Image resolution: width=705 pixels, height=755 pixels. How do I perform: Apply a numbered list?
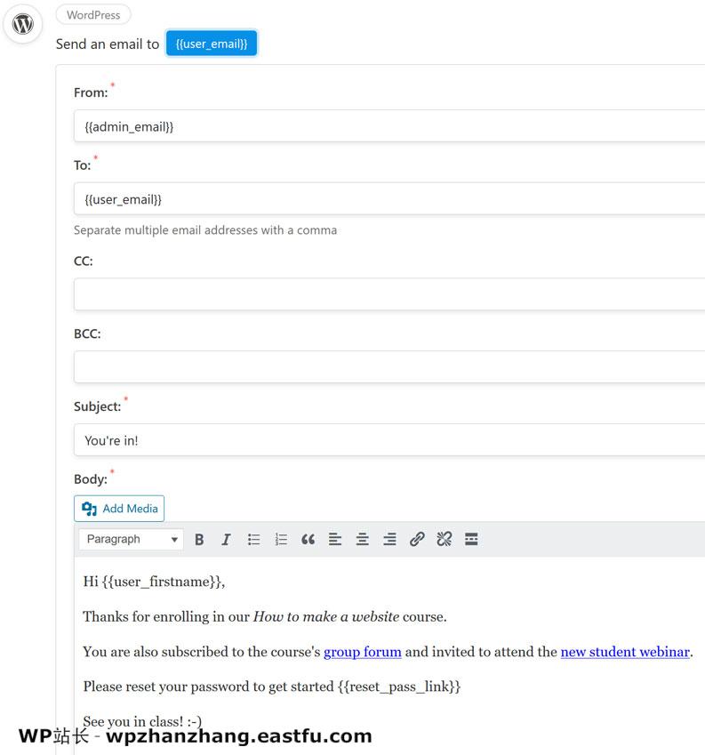click(280, 539)
